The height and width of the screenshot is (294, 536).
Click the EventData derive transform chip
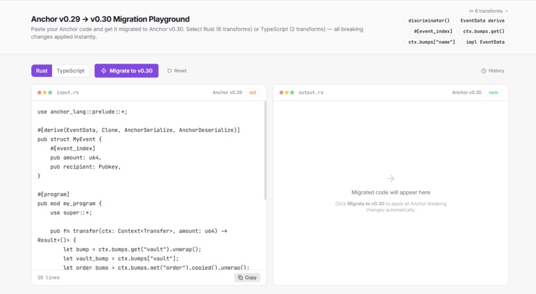pyautogui.click(x=482, y=21)
